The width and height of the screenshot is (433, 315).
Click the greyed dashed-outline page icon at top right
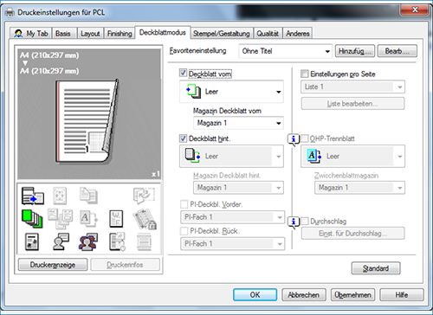pyautogui.click(x=144, y=196)
